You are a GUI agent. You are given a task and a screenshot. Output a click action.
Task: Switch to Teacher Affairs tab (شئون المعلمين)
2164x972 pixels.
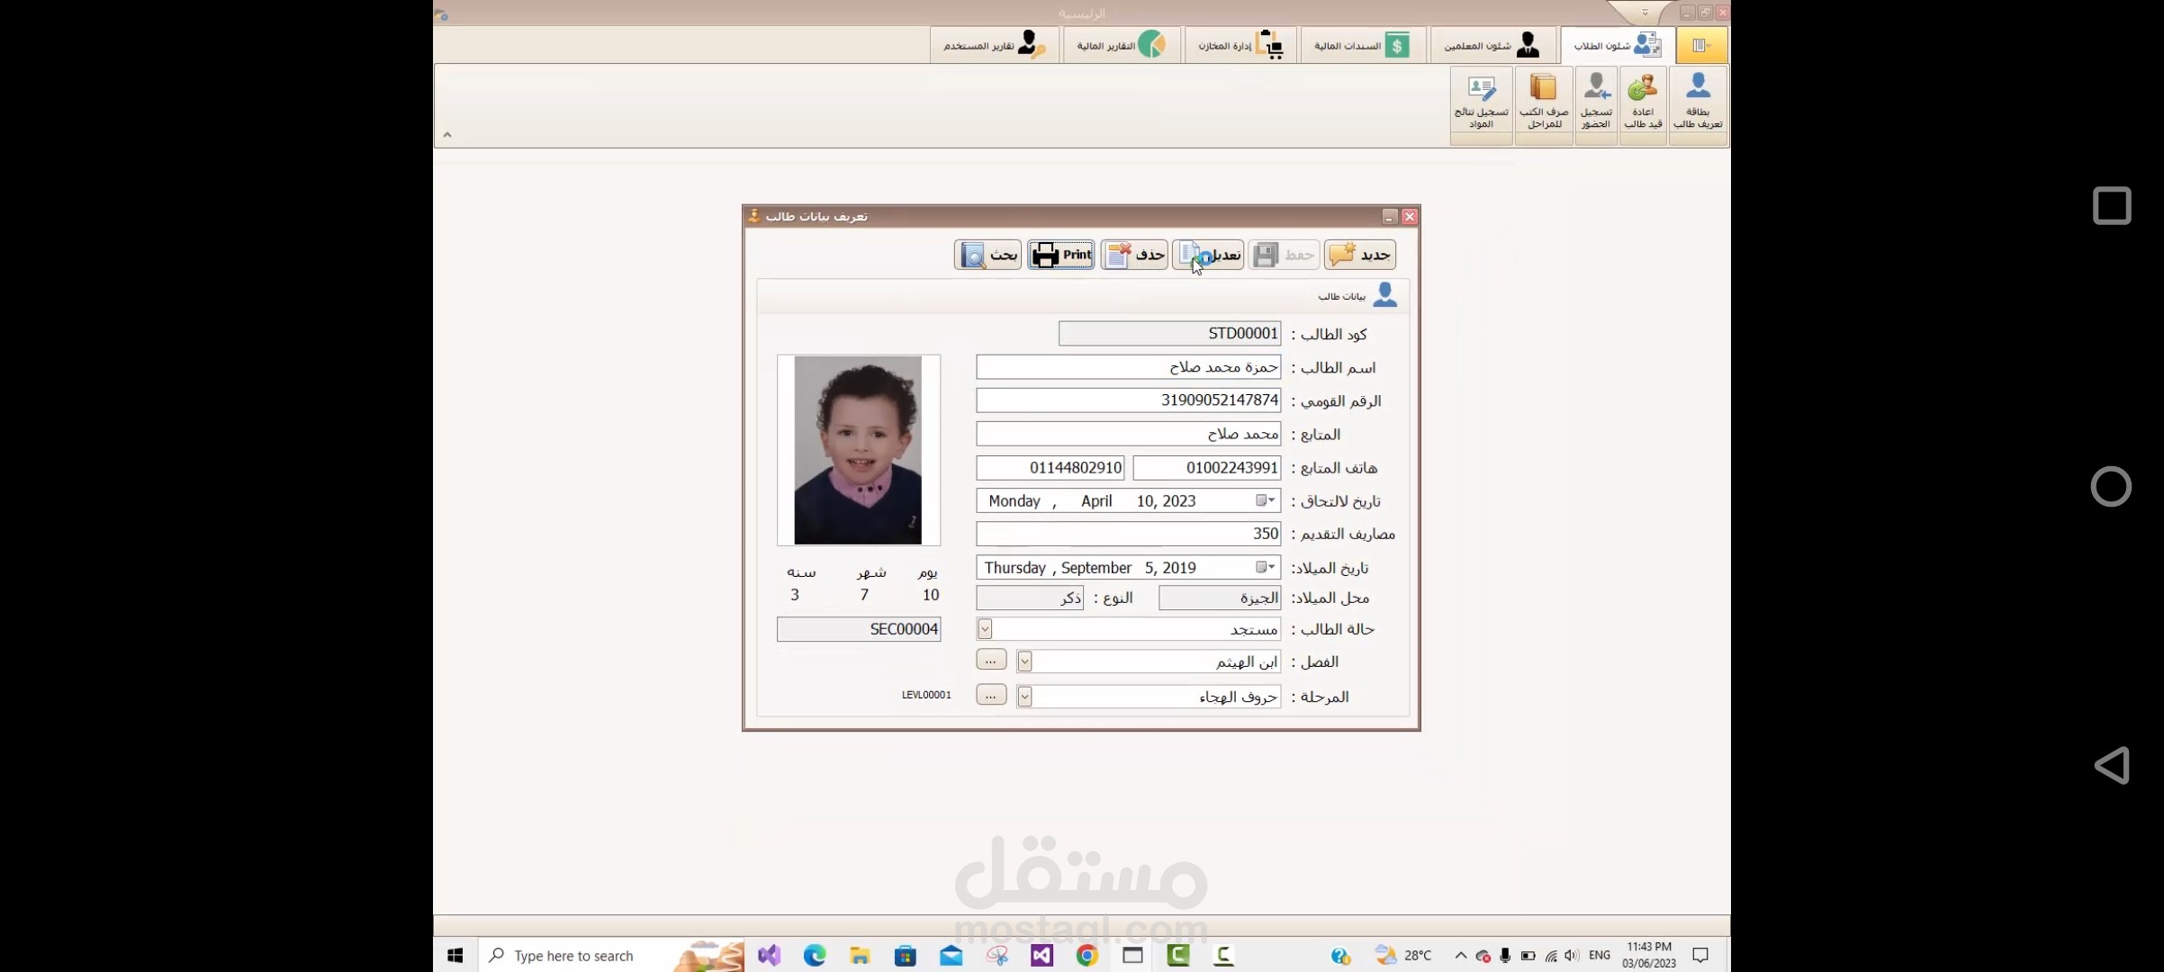(x=1492, y=45)
